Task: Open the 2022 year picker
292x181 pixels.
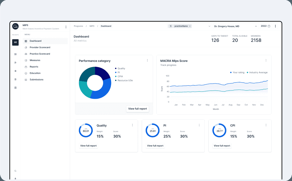Action: pyautogui.click(x=265, y=26)
